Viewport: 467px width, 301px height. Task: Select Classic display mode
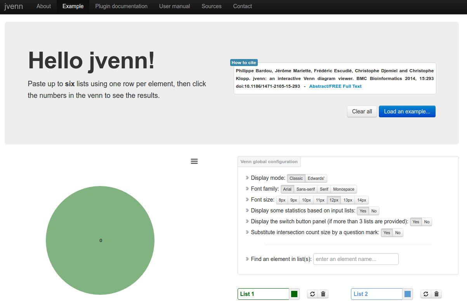point(296,178)
